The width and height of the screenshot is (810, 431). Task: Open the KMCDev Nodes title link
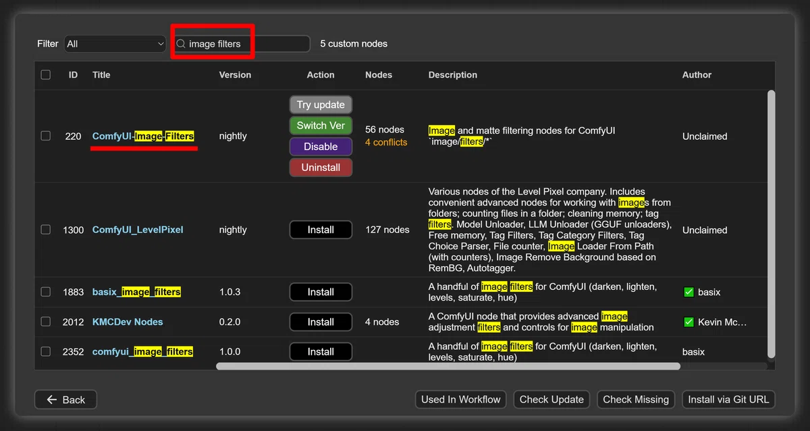click(x=128, y=322)
